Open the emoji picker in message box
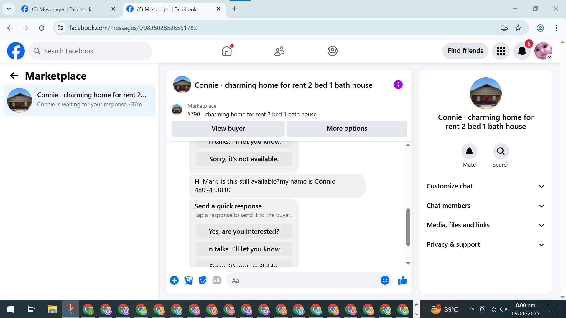The width and height of the screenshot is (566, 318). tap(385, 280)
